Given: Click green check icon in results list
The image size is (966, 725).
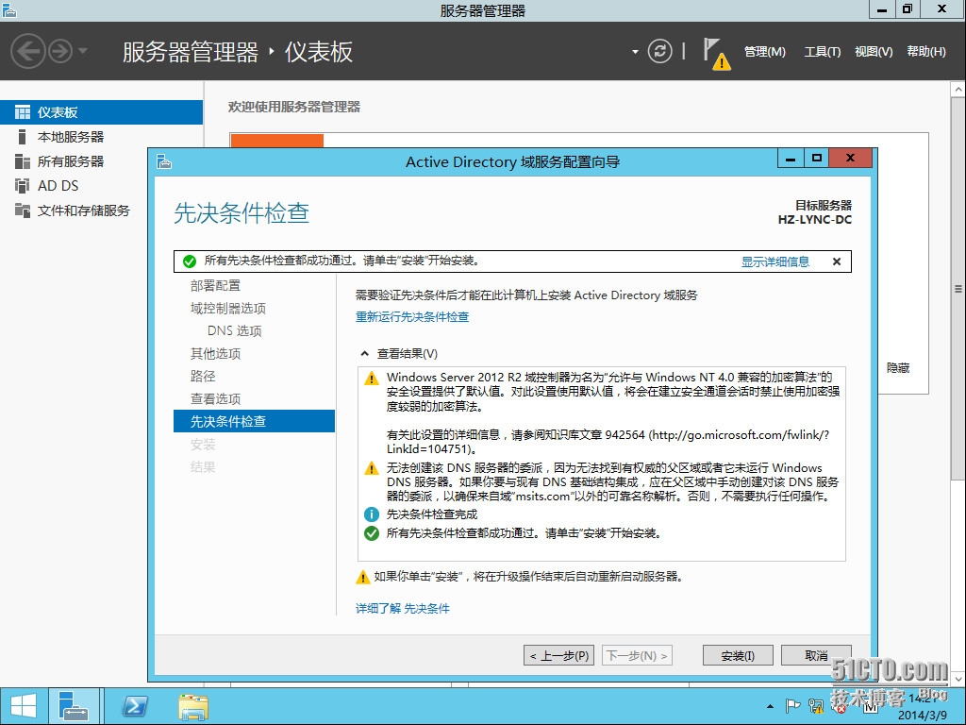Looking at the screenshot, I should pyautogui.click(x=372, y=533).
